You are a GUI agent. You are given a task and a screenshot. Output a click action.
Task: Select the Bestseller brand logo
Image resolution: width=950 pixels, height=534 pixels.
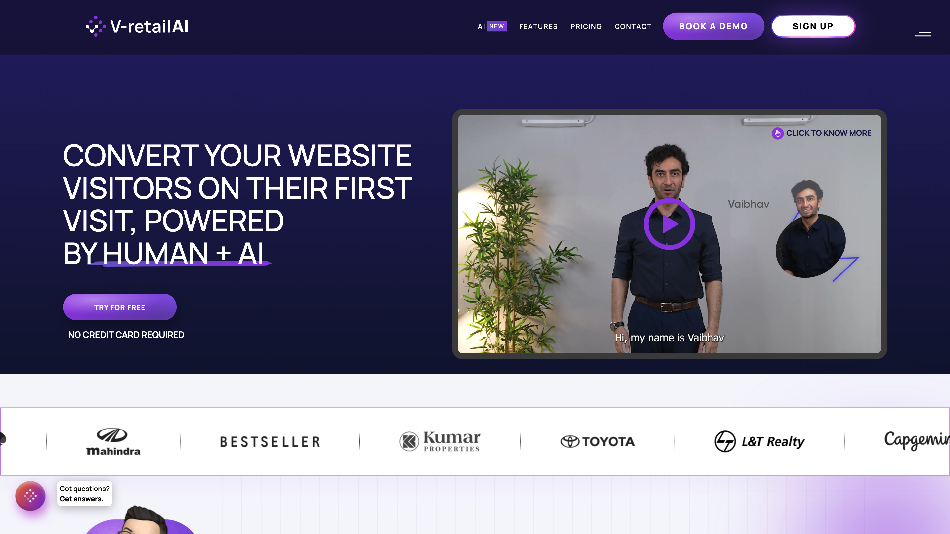point(270,442)
